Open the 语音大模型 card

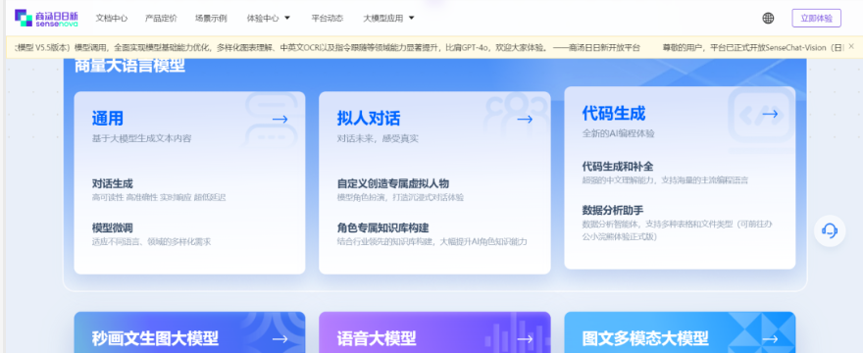434,332
